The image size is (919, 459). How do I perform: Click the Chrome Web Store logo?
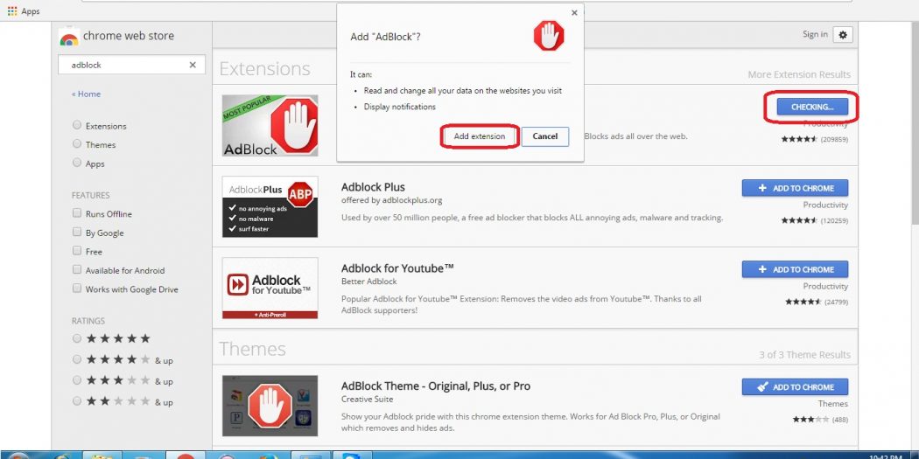click(69, 38)
